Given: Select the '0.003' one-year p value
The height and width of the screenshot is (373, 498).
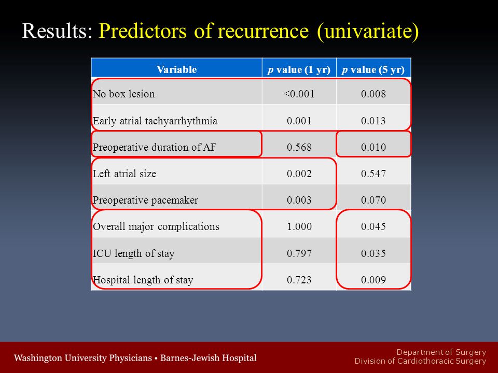Looking at the screenshot, I should tap(299, 200).
